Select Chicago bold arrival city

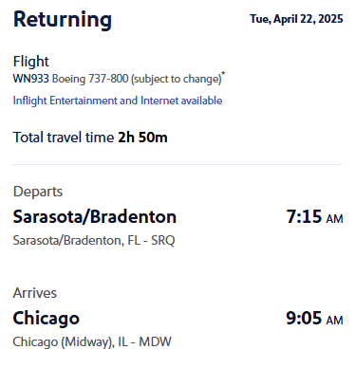[x=47, y=319]
